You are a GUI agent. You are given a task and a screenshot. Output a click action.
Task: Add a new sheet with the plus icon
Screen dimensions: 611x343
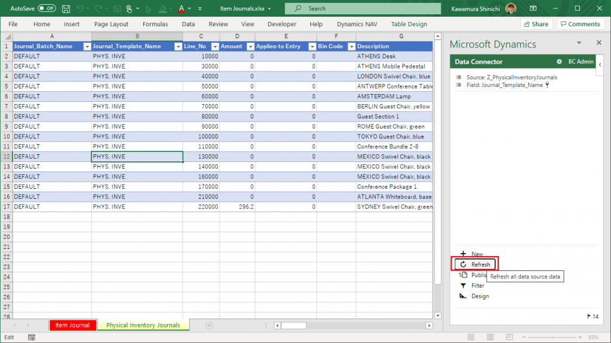209,325
